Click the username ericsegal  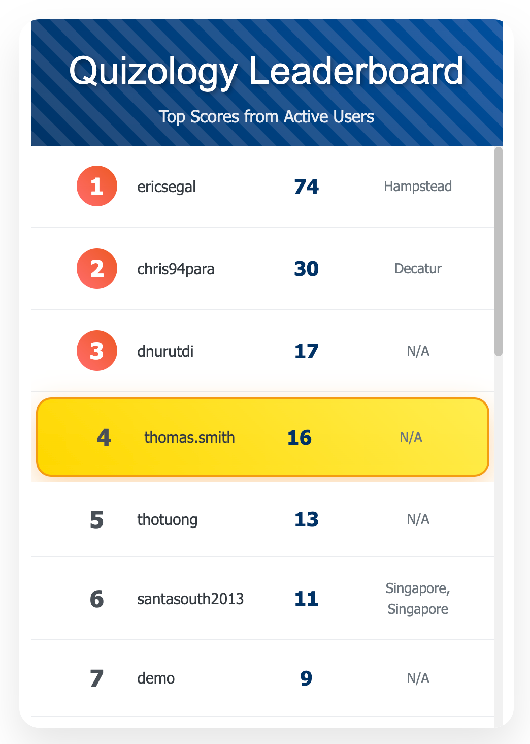point(167,187)
